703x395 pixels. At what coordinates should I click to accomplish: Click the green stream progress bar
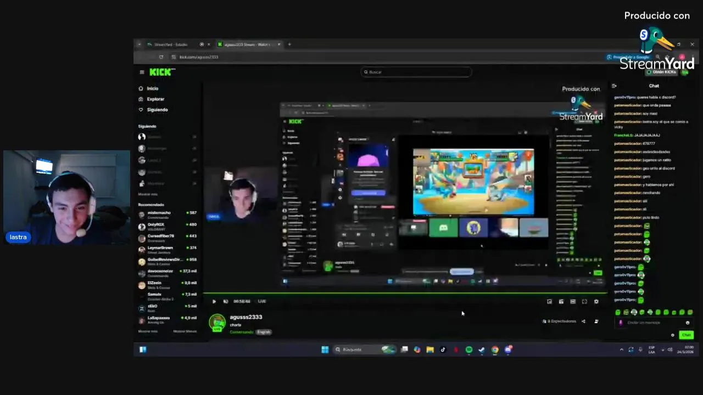(404, 294)
